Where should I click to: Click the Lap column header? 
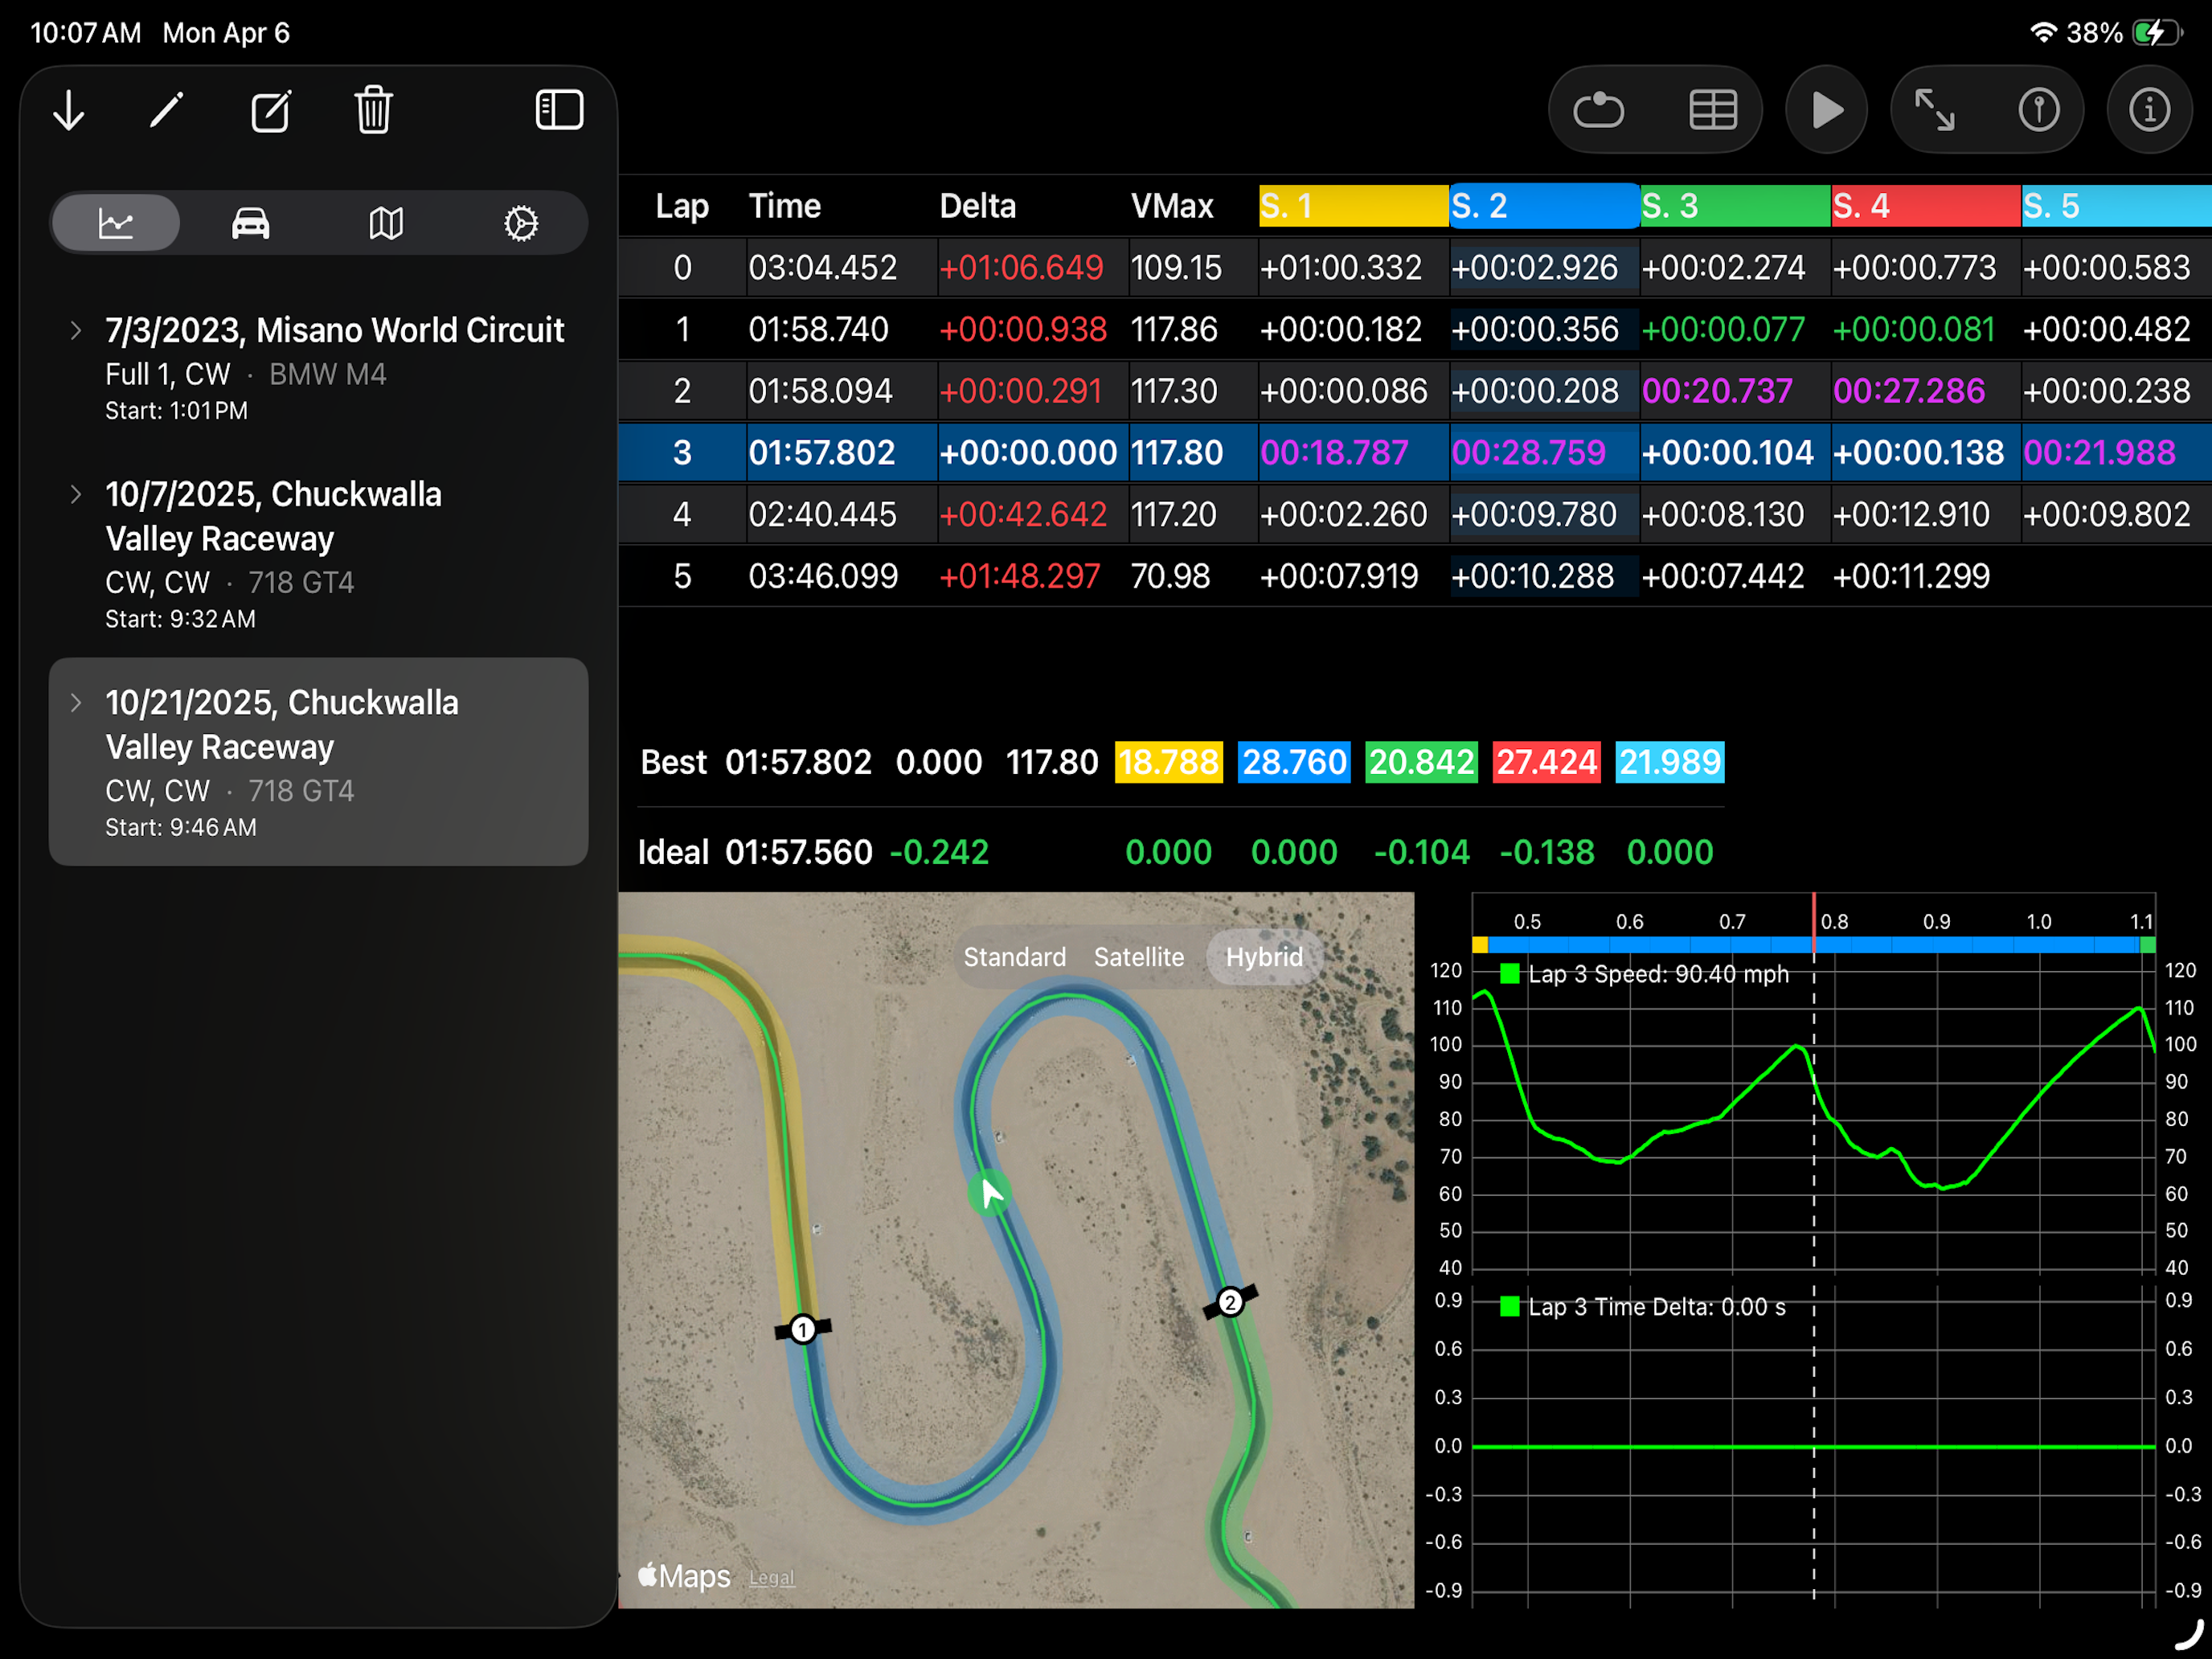coord(682,206)
